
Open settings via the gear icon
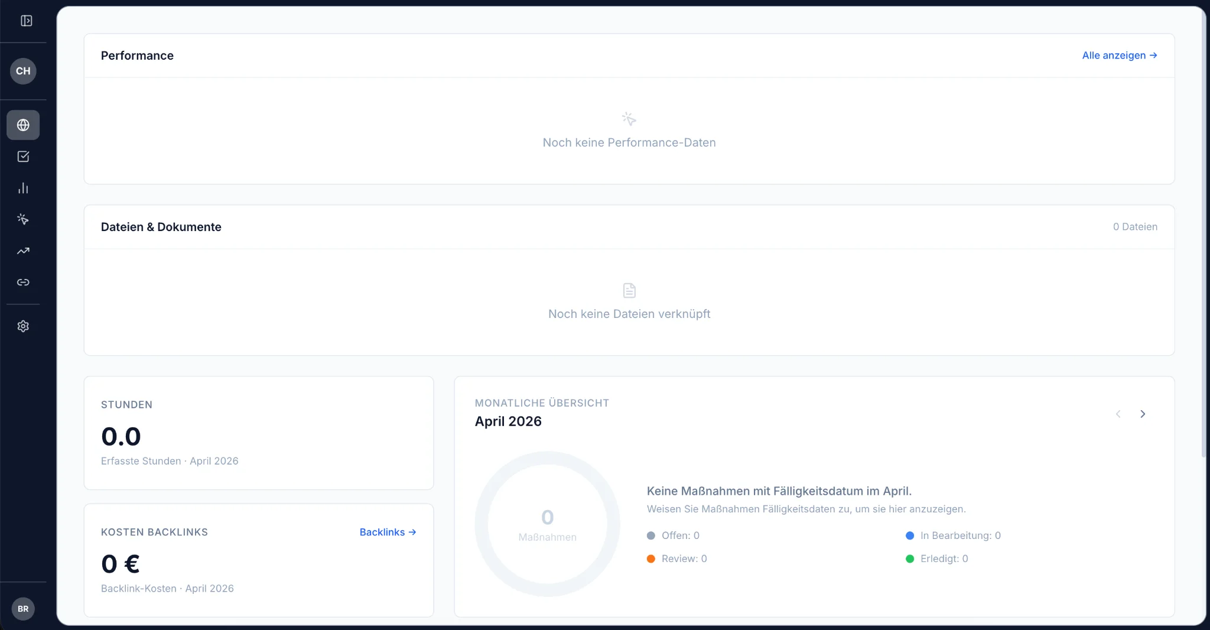(x=23, y=326)
